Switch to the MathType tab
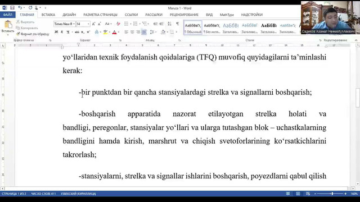The image size is (360, 202). pyautogui.click(x=227, y=15)
